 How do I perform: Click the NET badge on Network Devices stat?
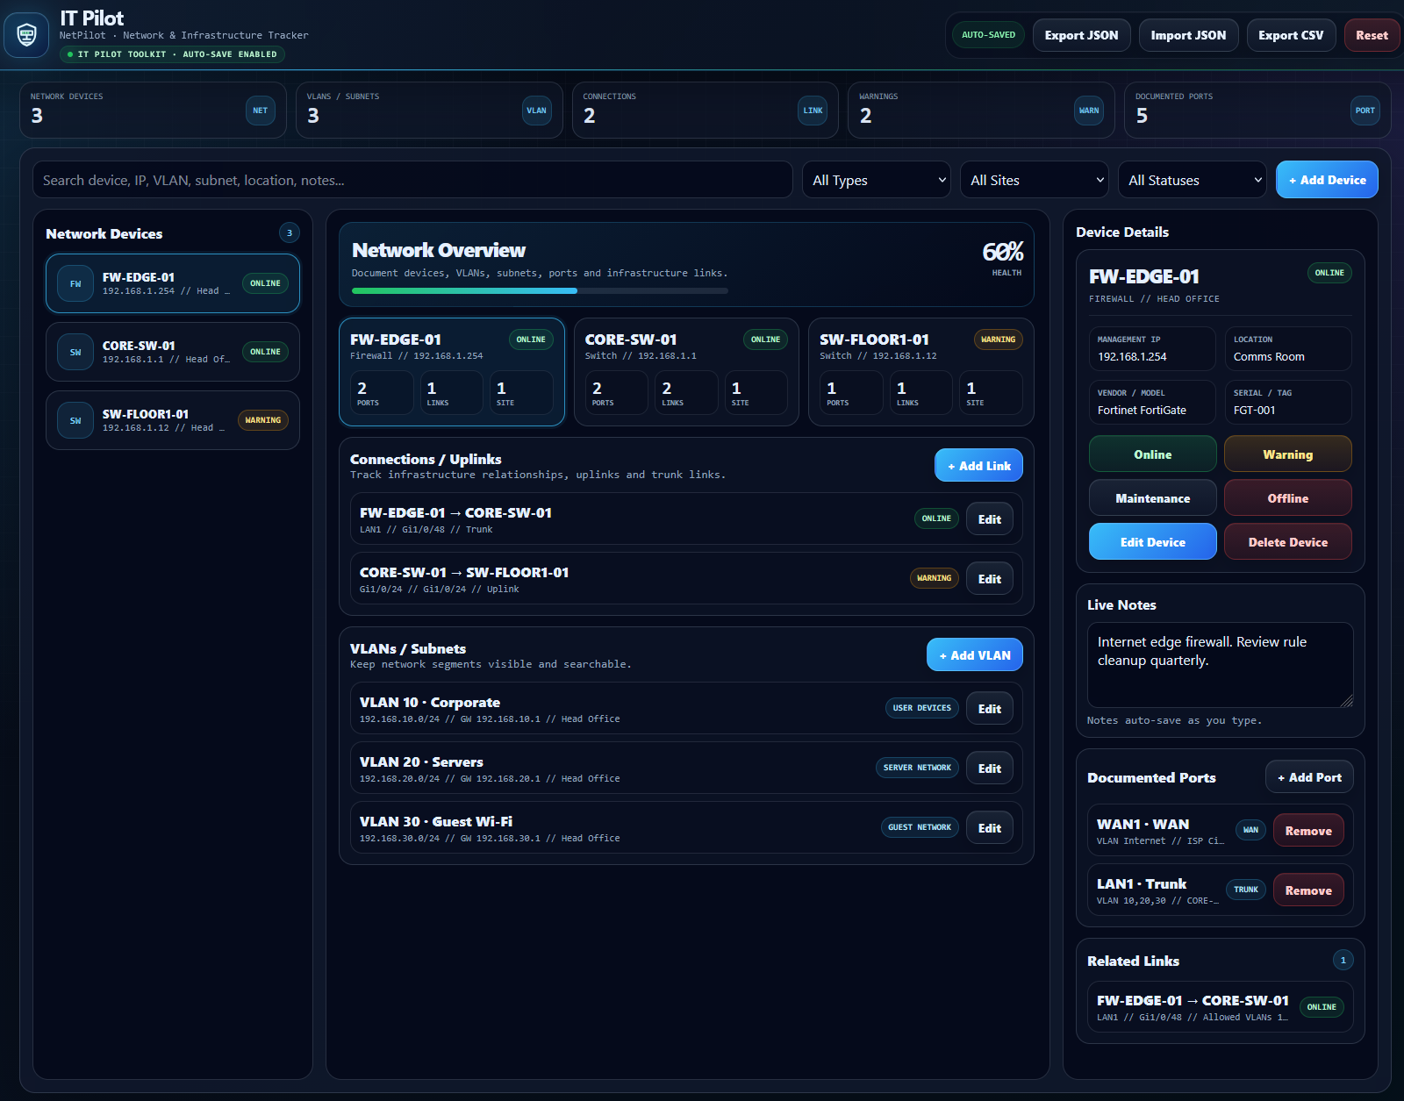click(x=261, y=111)
